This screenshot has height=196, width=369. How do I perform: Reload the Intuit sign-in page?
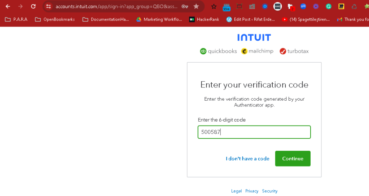tap(33, 6)
